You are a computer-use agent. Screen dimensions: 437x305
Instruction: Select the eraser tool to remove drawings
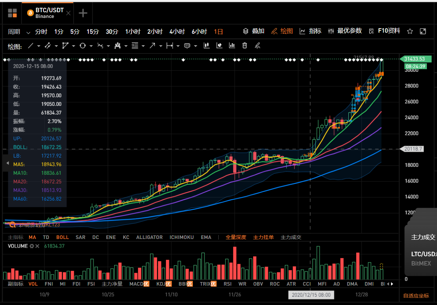[x=257, y=46]
